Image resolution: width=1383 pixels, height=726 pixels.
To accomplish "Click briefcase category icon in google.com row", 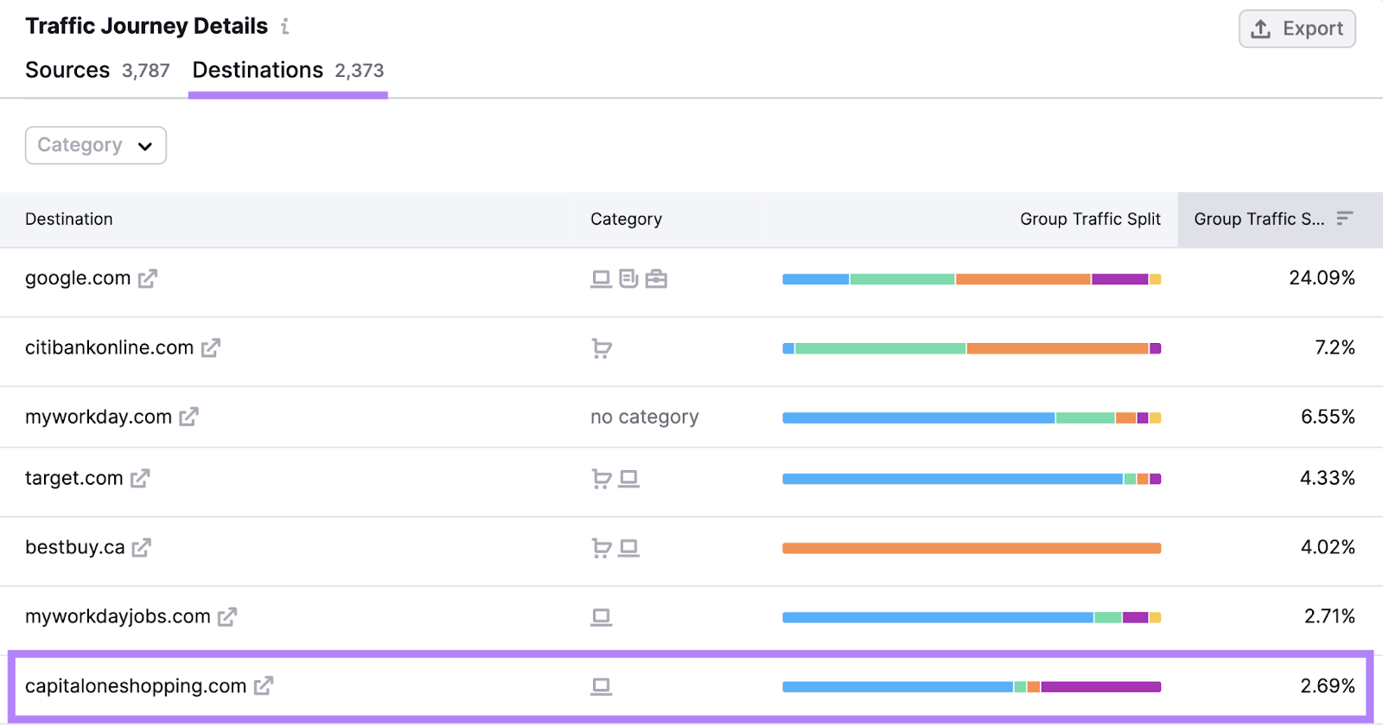I will pos(656,278).
